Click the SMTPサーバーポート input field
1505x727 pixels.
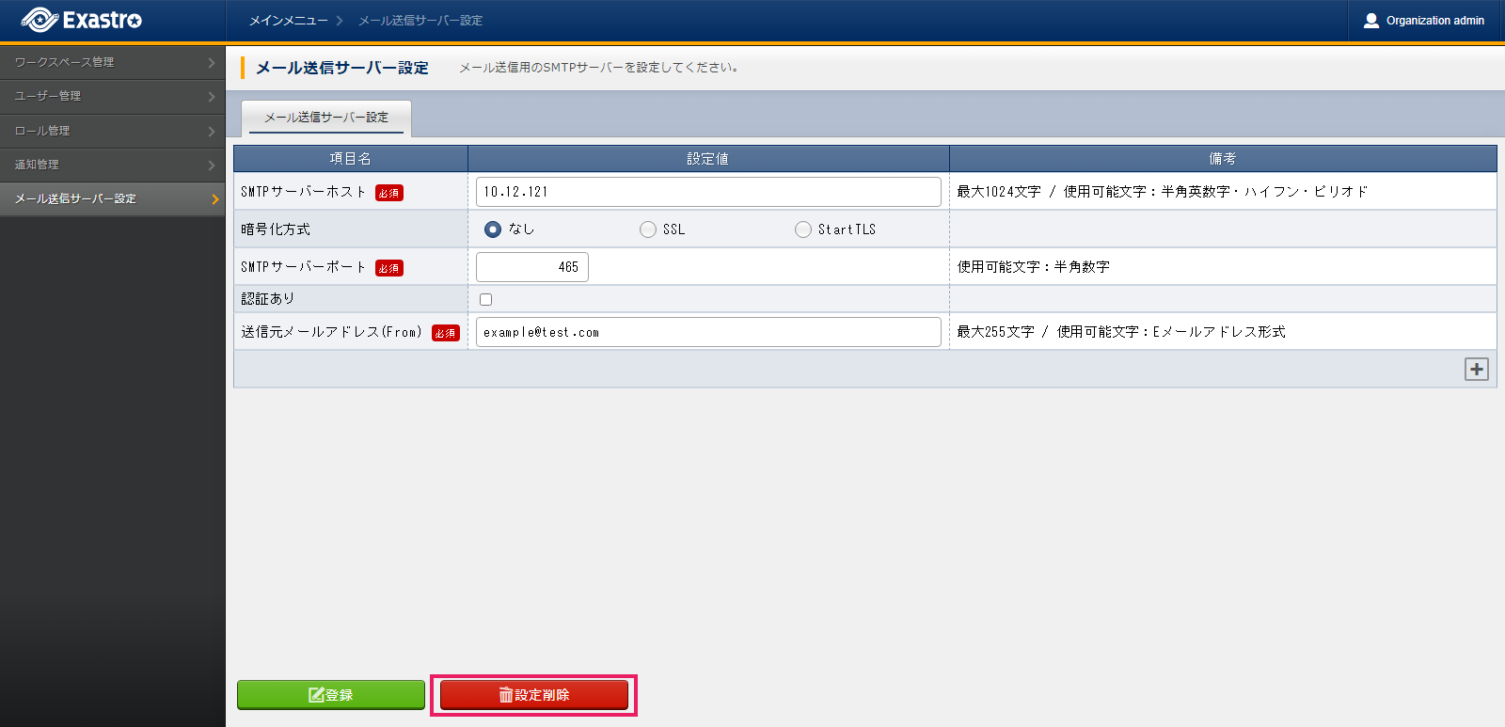(531, 267)
